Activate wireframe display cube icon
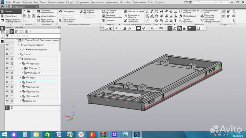246x138 pixels. click(143, 28)
